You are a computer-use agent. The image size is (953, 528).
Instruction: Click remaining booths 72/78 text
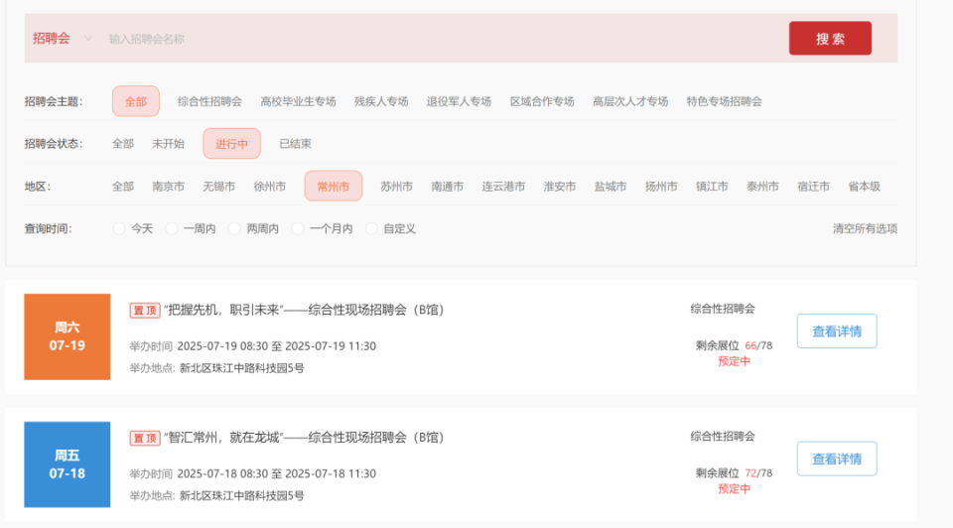pyautogui.click(x=734, y=473)
